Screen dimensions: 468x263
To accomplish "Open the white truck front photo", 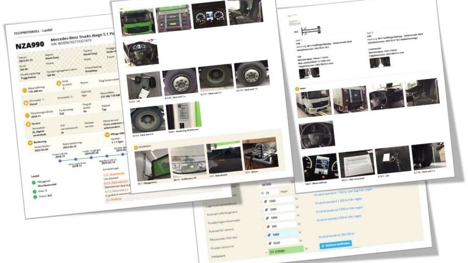I will (x=314, y=102).
